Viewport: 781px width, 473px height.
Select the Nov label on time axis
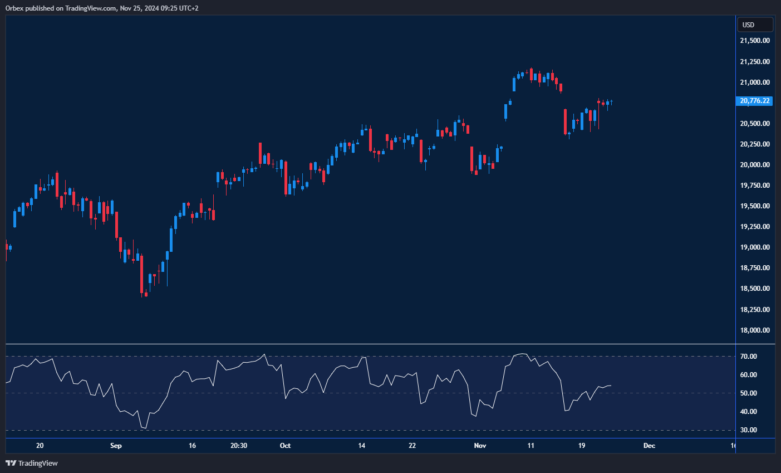(480, 446)
